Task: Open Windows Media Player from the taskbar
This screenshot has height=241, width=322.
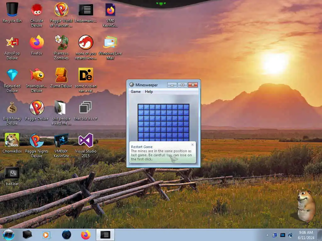Action: (x=47, y=235)
